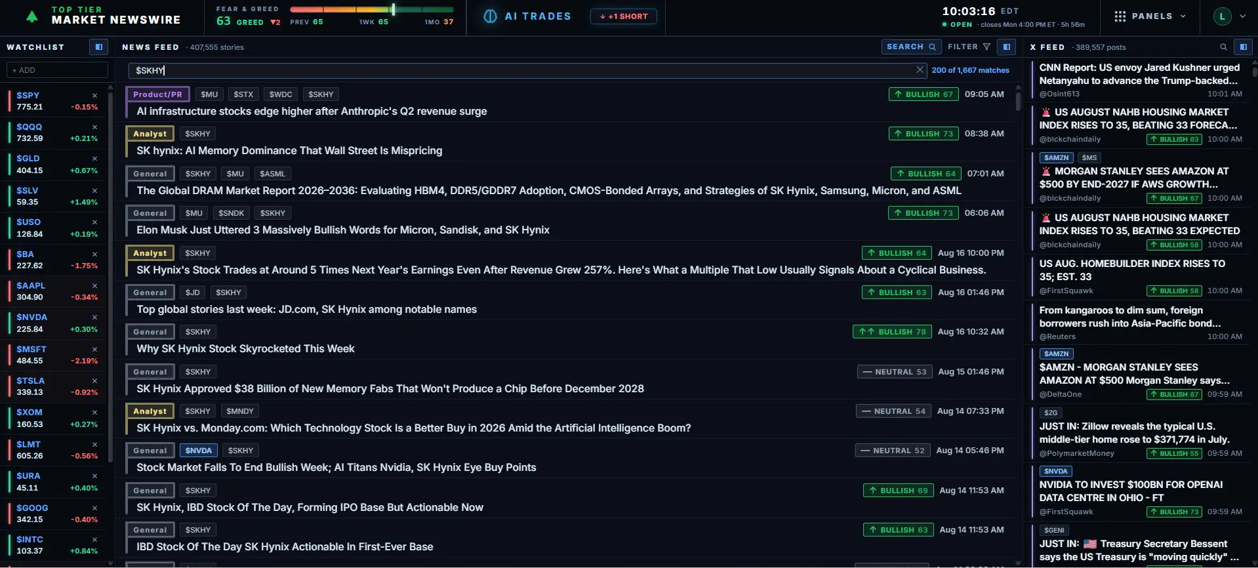Clear the $SKHY search query
Screen dimensions: 1258x568
920,70
